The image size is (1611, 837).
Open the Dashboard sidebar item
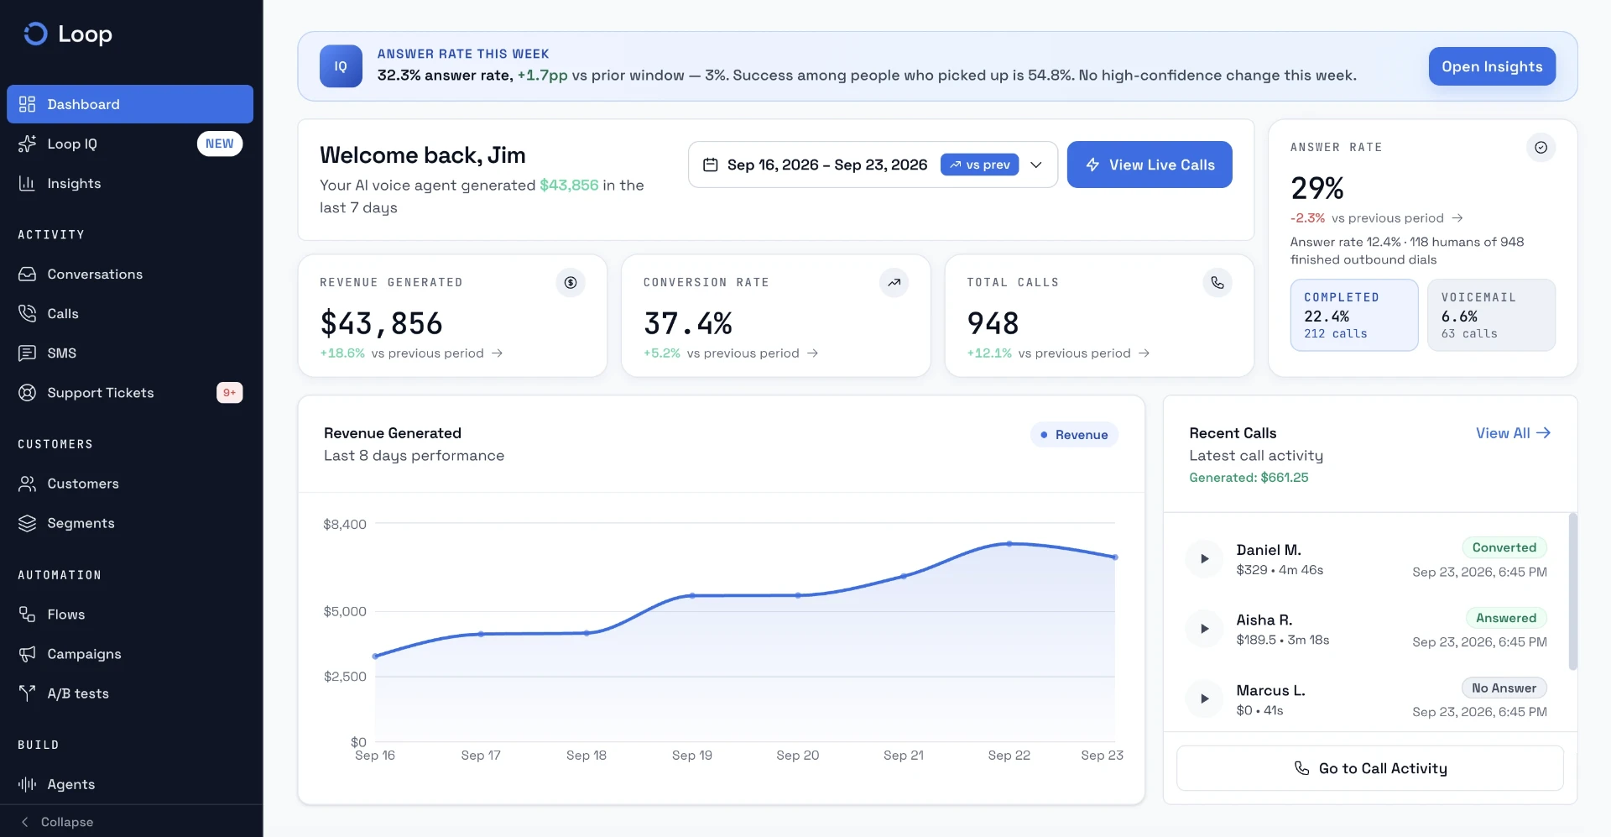coord(130,104)
